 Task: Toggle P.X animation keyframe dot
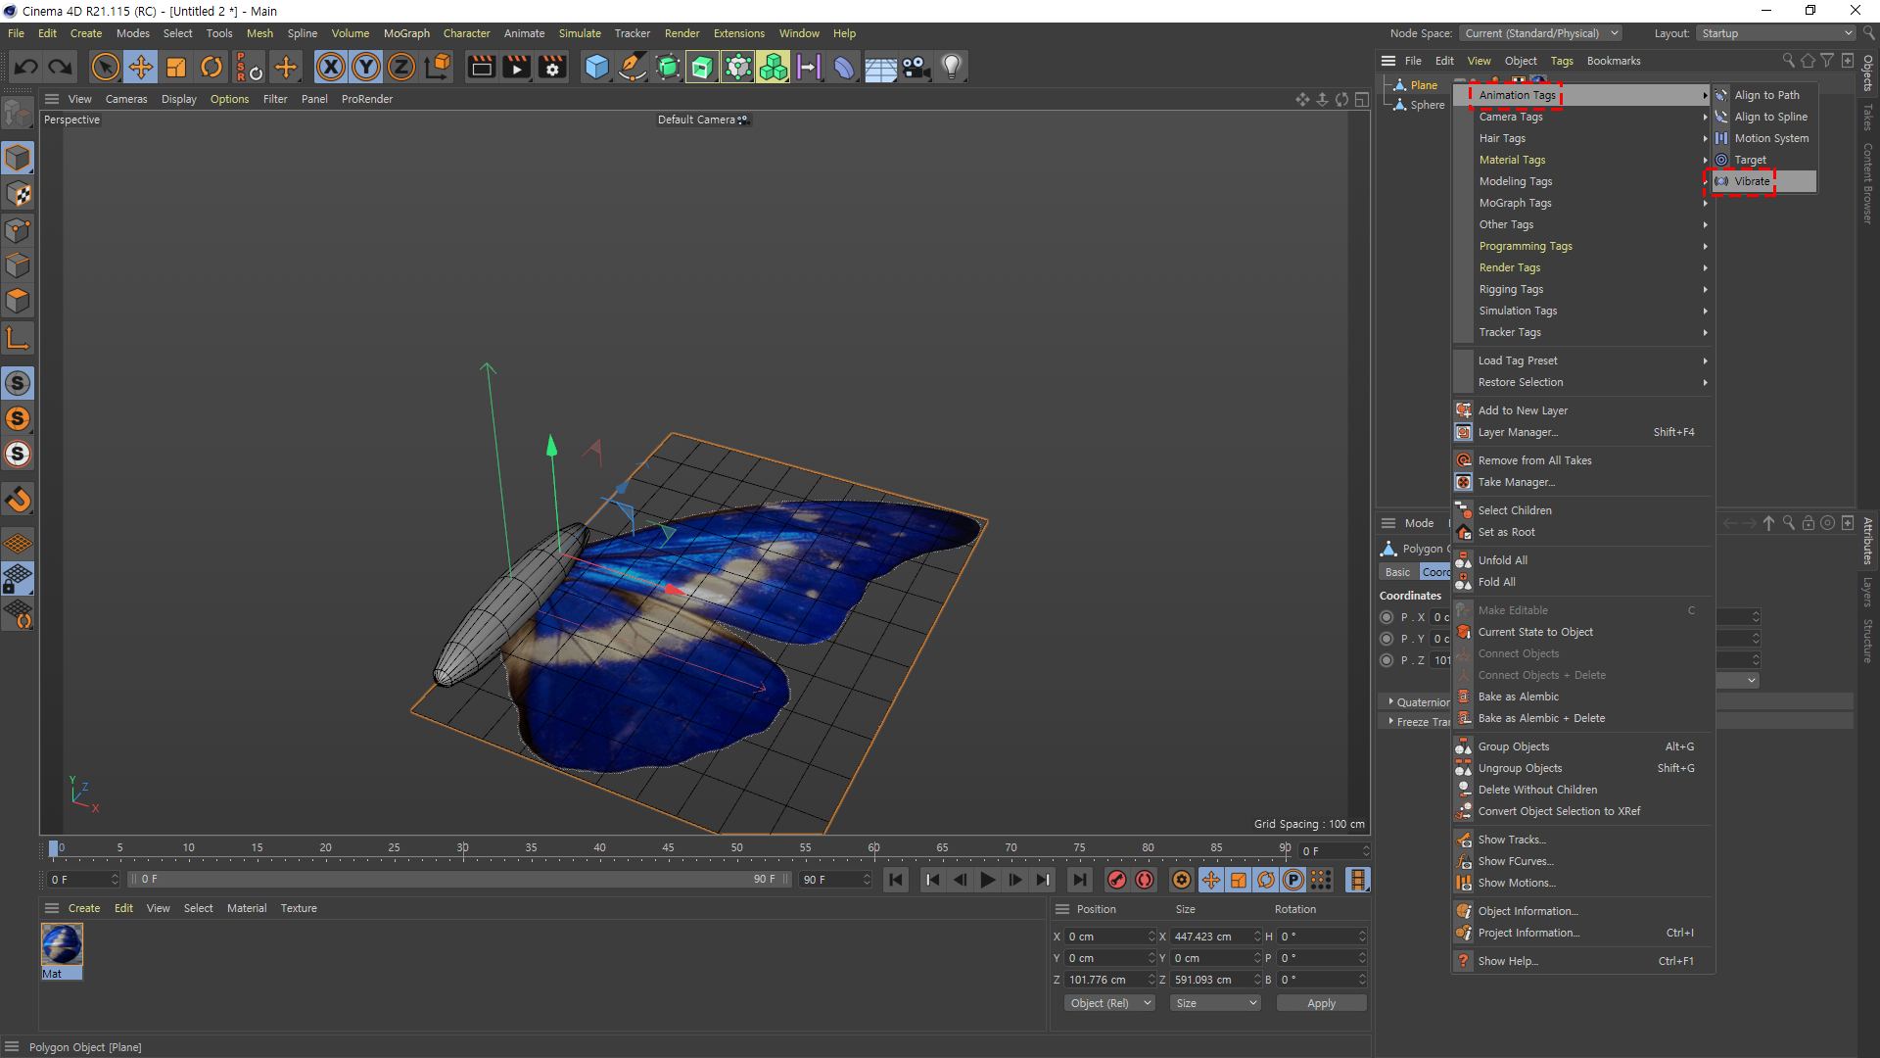1386,617
